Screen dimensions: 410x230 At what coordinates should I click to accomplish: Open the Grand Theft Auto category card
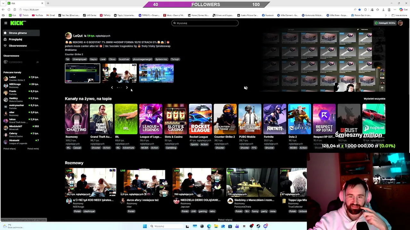[101, 119]
